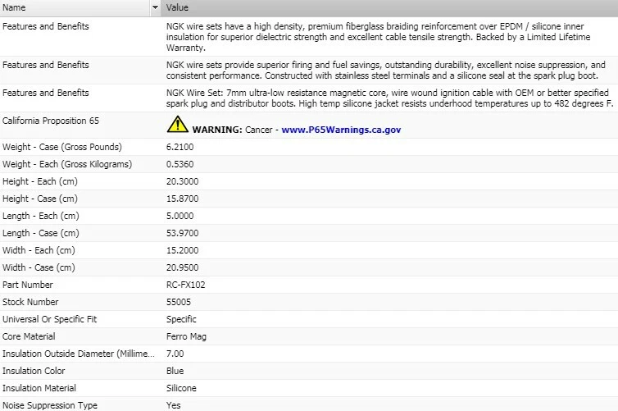Screen dimensions: 618x411
Task: Select the value 20.9500
Action: (182, 267)
